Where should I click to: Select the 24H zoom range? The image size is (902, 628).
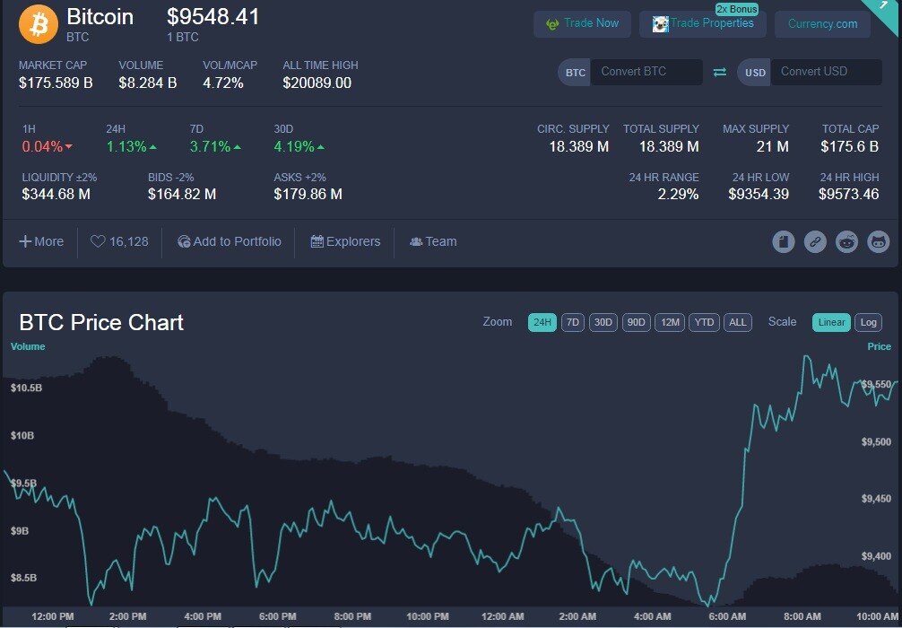(x=542, y=322)
